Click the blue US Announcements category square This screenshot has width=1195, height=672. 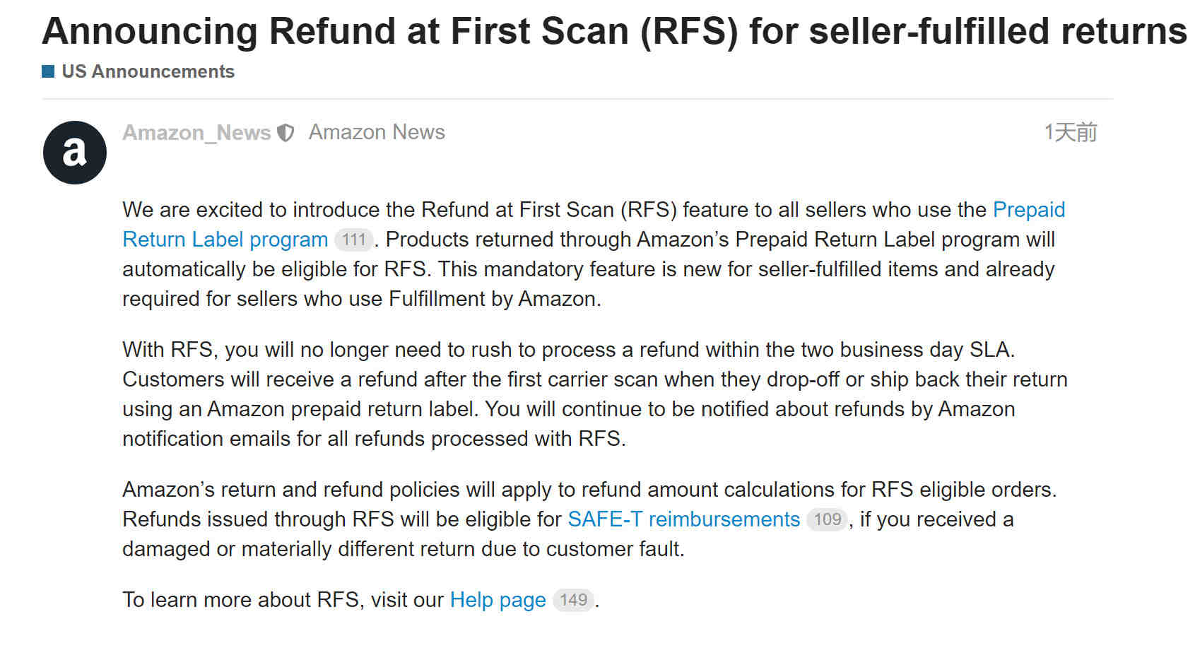click(48, 71)
